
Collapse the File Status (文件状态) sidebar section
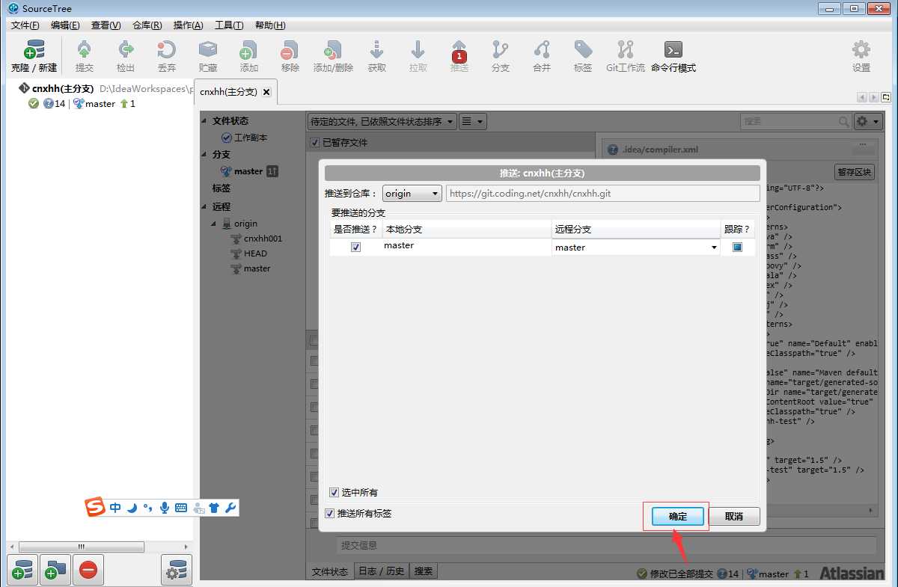(x=205, y=121)
